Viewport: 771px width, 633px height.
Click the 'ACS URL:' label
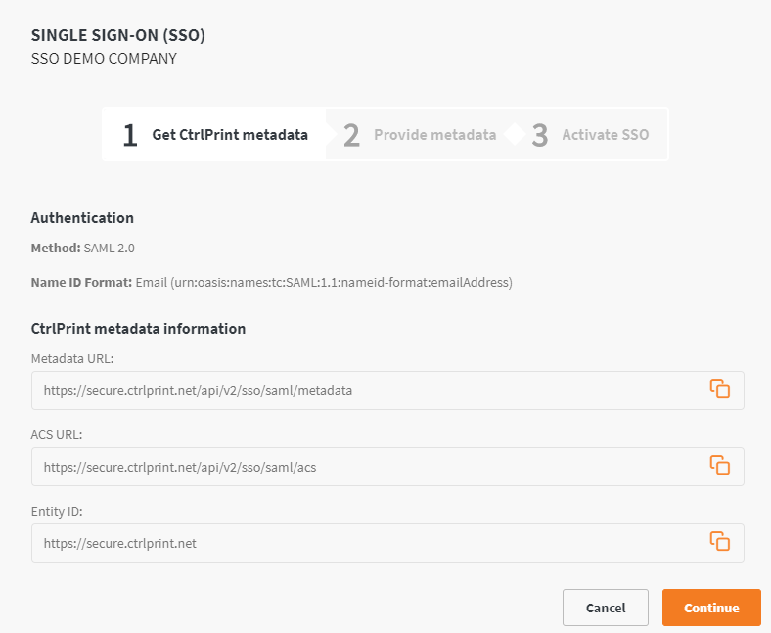[57, 434]
